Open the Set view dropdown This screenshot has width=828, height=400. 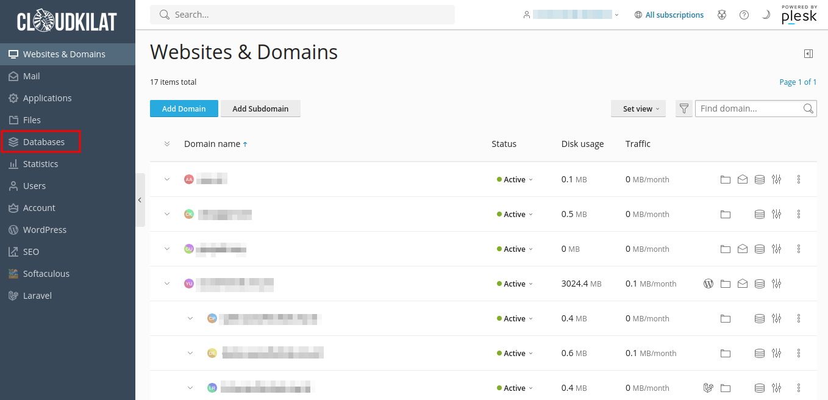tap(638, 109)
